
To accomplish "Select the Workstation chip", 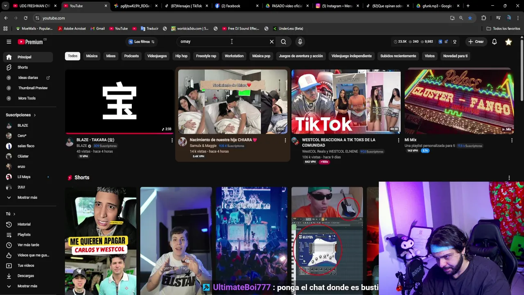I will [234, 56].
